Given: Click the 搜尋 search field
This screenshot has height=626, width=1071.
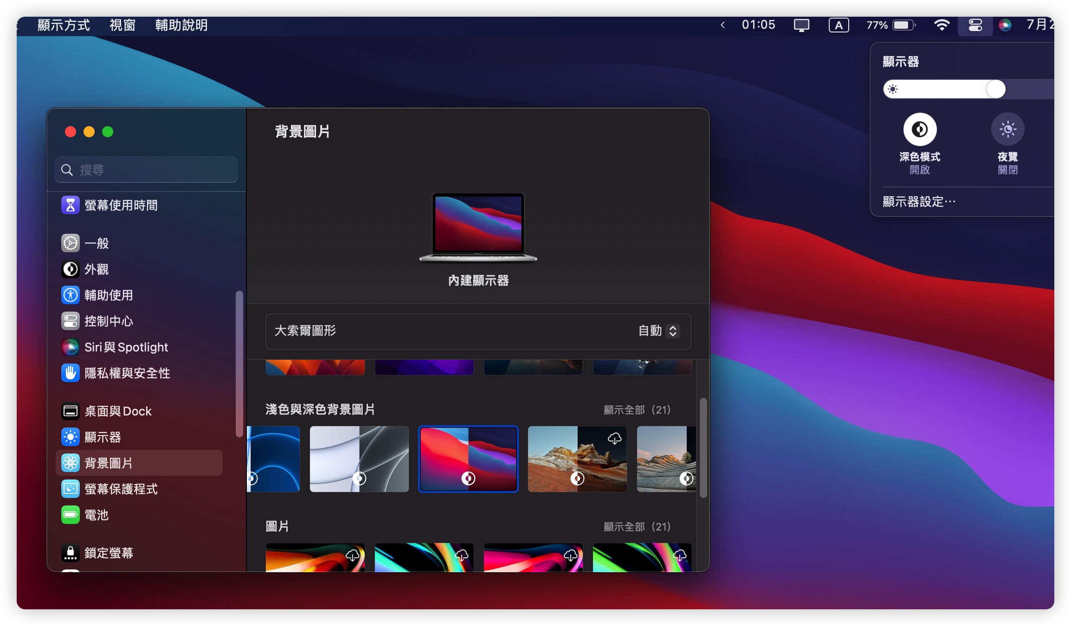Looking at the screenshot, I should pyautogui.click(x=146, y=170).
